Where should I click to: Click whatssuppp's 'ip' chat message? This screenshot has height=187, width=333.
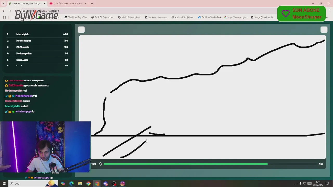coord(33,111)
